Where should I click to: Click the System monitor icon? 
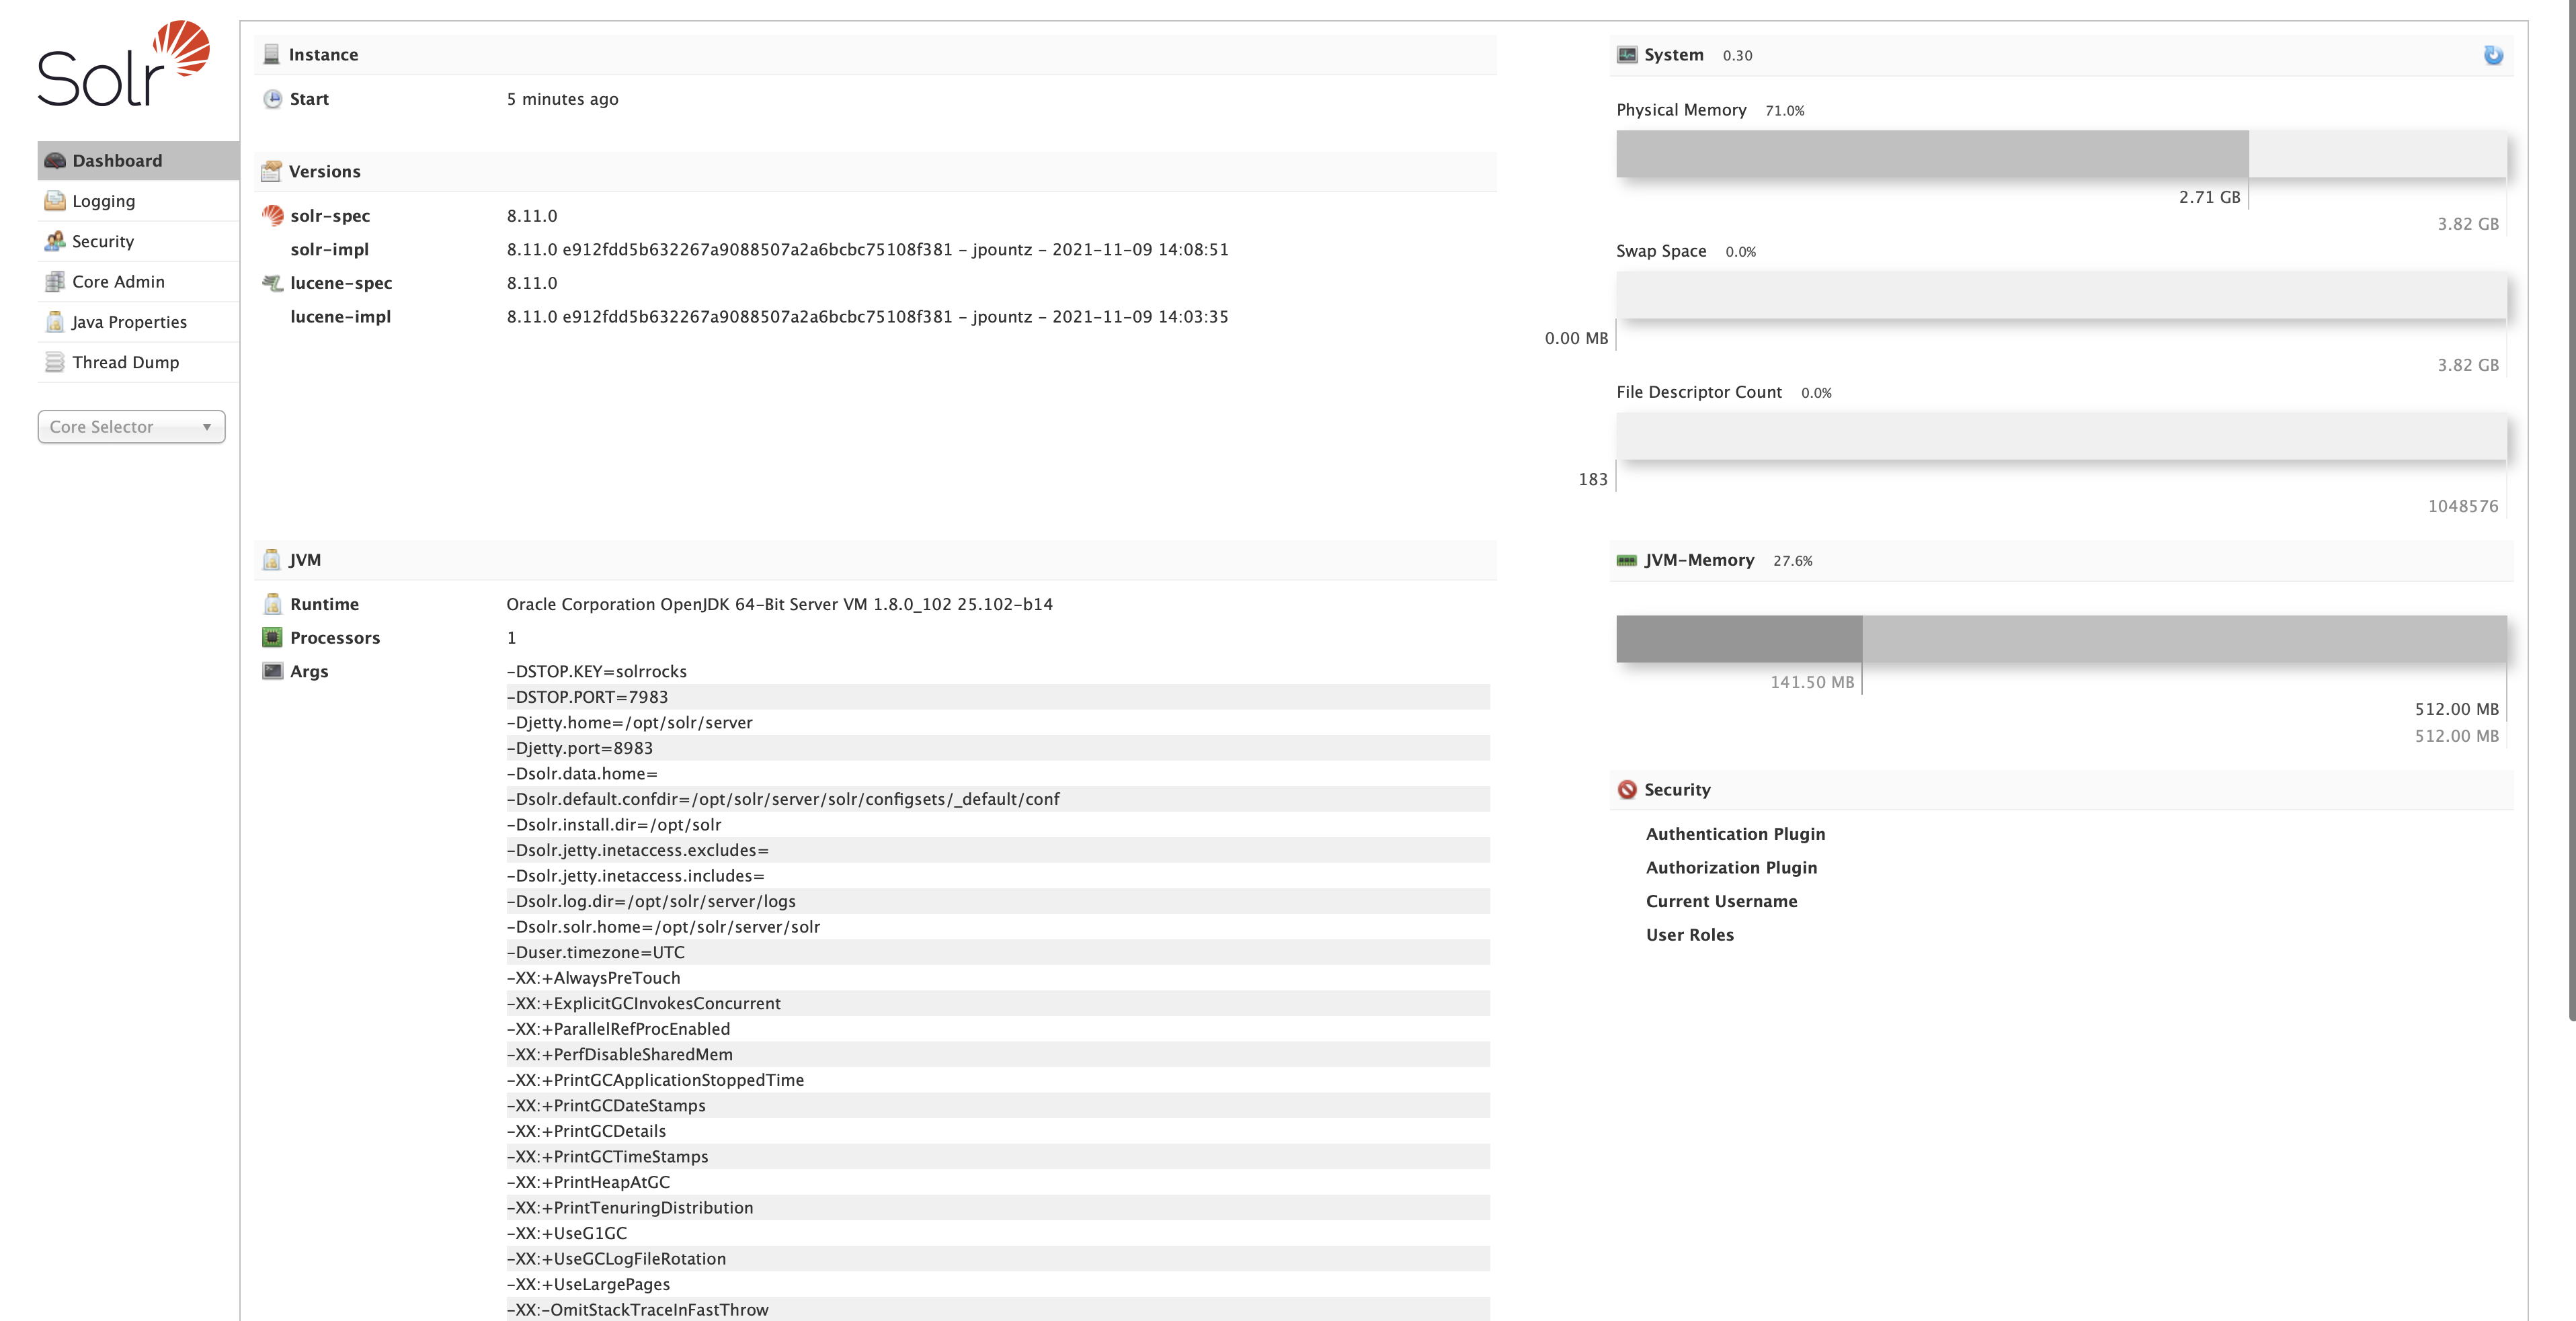pyautogui.click(x=1627, y=54)
